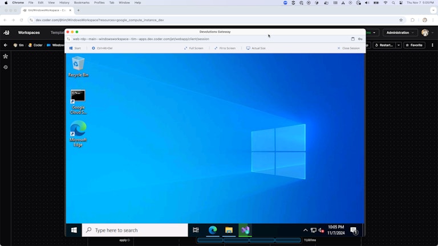This screenshot has height=246, width=438.
Task: Open a new Chrome tab
Action: click(79, 10)
